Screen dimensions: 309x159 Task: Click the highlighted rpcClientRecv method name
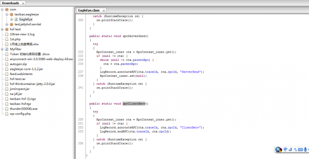click(134, 104)
